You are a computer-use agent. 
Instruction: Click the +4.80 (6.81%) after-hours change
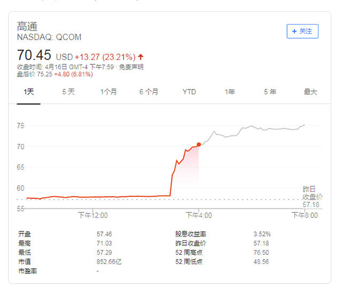pyautogui.click(x=74, y=74)
